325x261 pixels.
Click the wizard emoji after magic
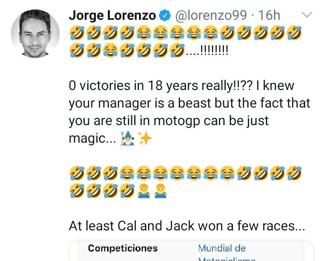(129, 139)
